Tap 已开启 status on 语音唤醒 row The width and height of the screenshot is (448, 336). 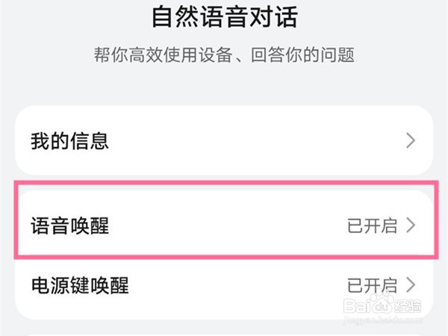(x=373, y=226)
